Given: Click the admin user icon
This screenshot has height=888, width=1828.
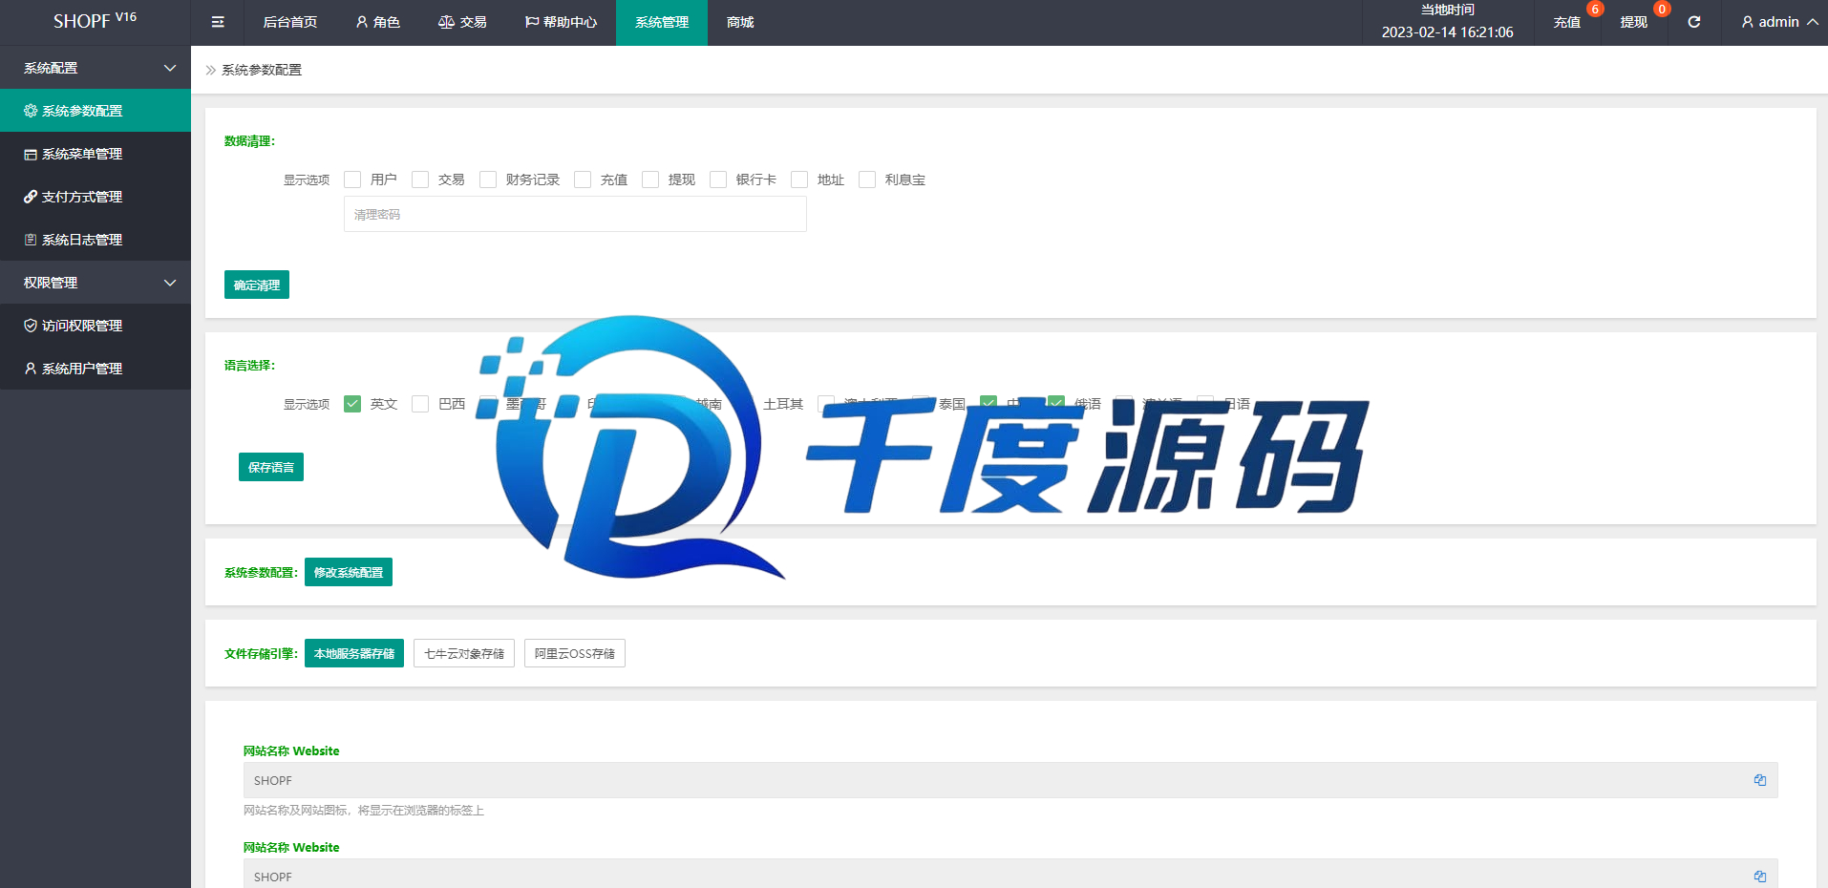Looking at the screenshot, I should coord(1747,22).
